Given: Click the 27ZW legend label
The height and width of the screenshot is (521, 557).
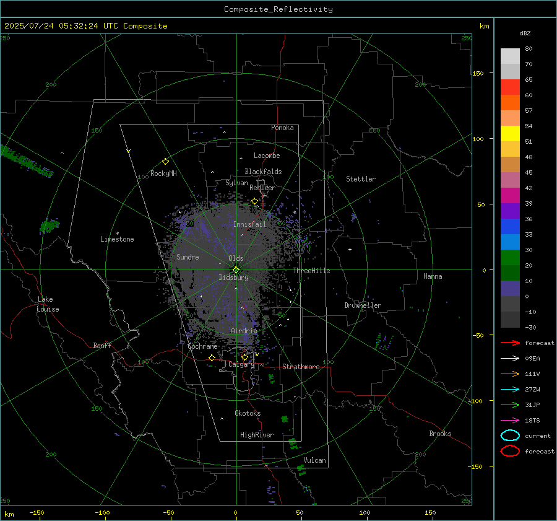Looking at the screenshot, I should point(532,390).
